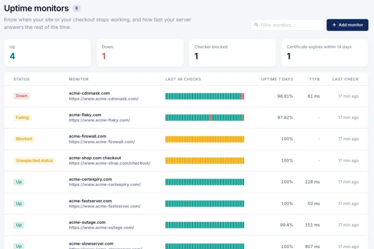Click the checks bar for acme-flaky.com
Screen dimensions: 374x249
(x=205, y=117)
